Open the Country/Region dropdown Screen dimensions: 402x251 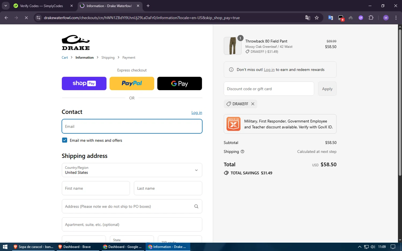(132, 170)
